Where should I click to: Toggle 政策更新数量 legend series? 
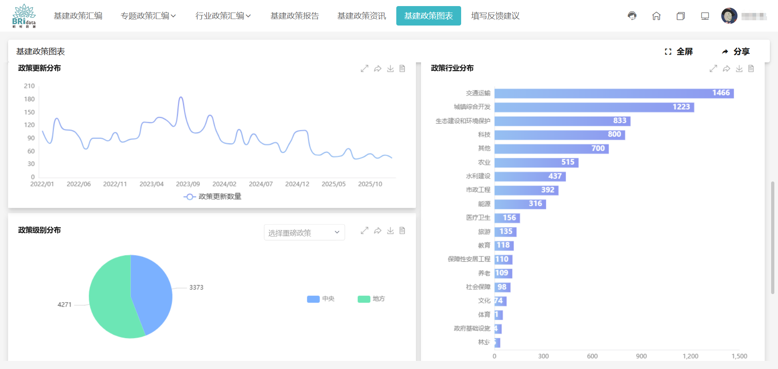[x=212, y=196]
